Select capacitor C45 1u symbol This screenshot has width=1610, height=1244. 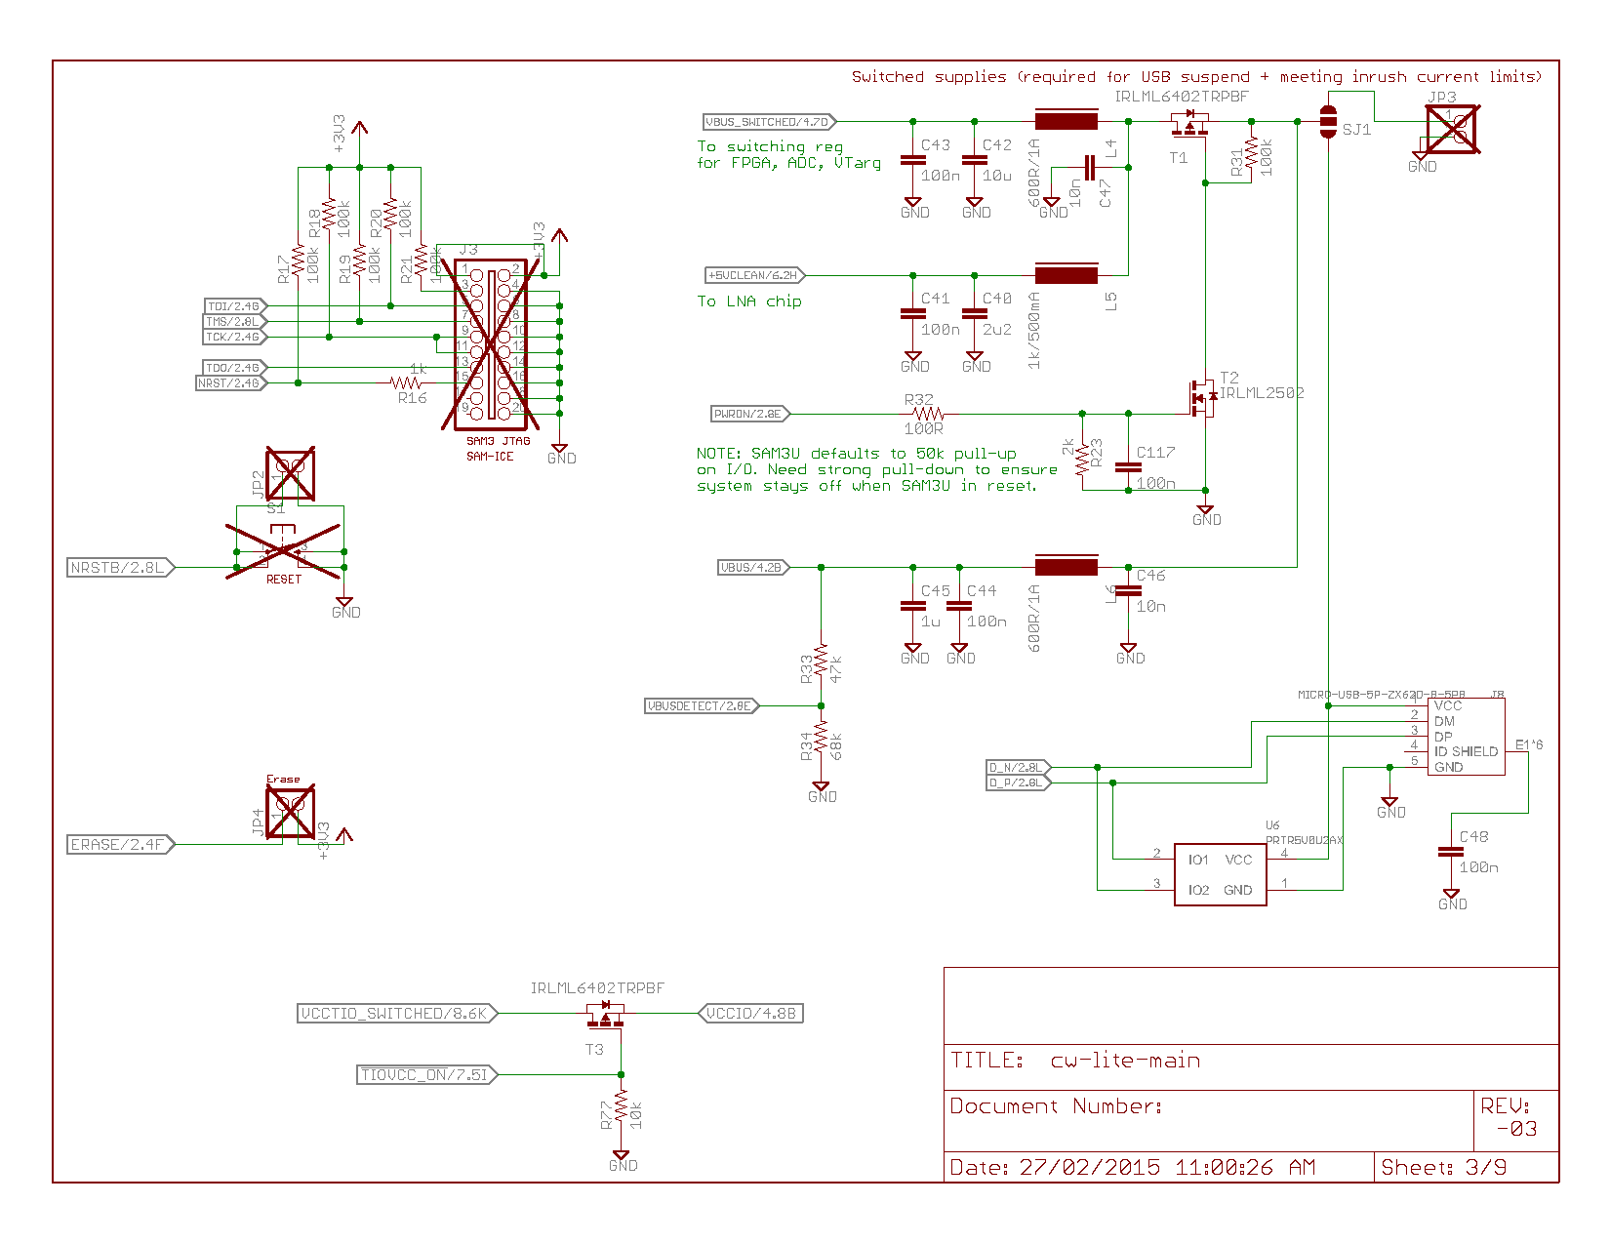[x=912, y=605]
